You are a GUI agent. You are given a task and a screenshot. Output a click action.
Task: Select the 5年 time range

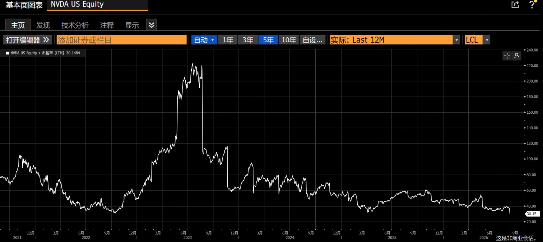(x=268, y=40)
